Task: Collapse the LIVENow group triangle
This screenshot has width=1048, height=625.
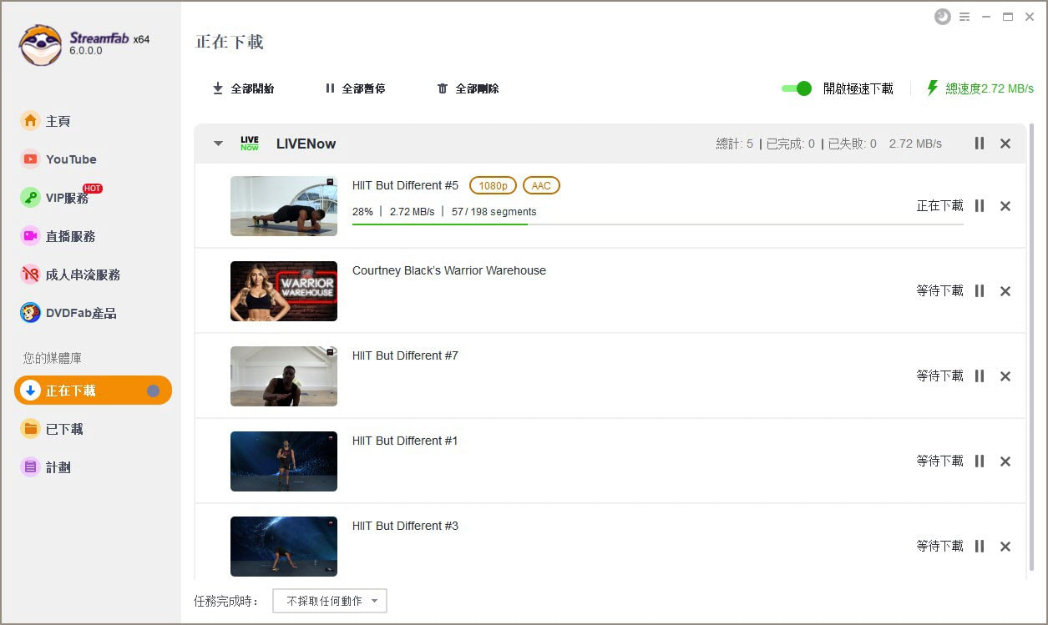Action: [x=218, y=144]
